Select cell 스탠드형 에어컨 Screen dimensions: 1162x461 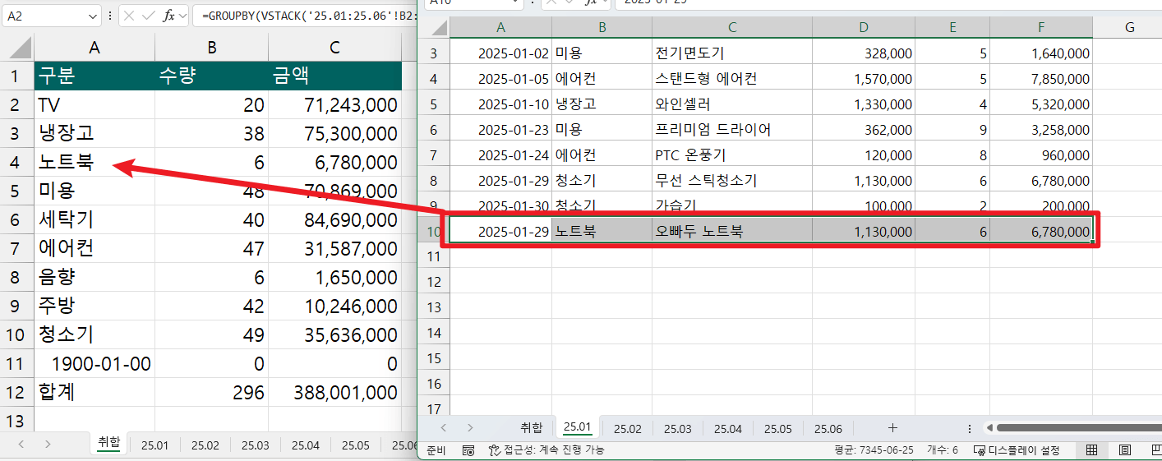click(x=732, y=79)
